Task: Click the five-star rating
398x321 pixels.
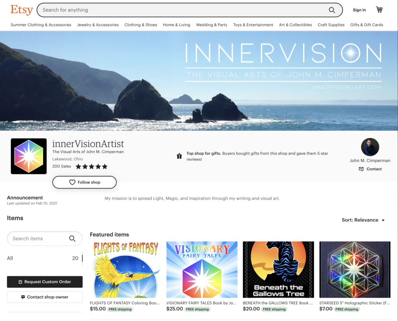Action: (x=92, y=166)
